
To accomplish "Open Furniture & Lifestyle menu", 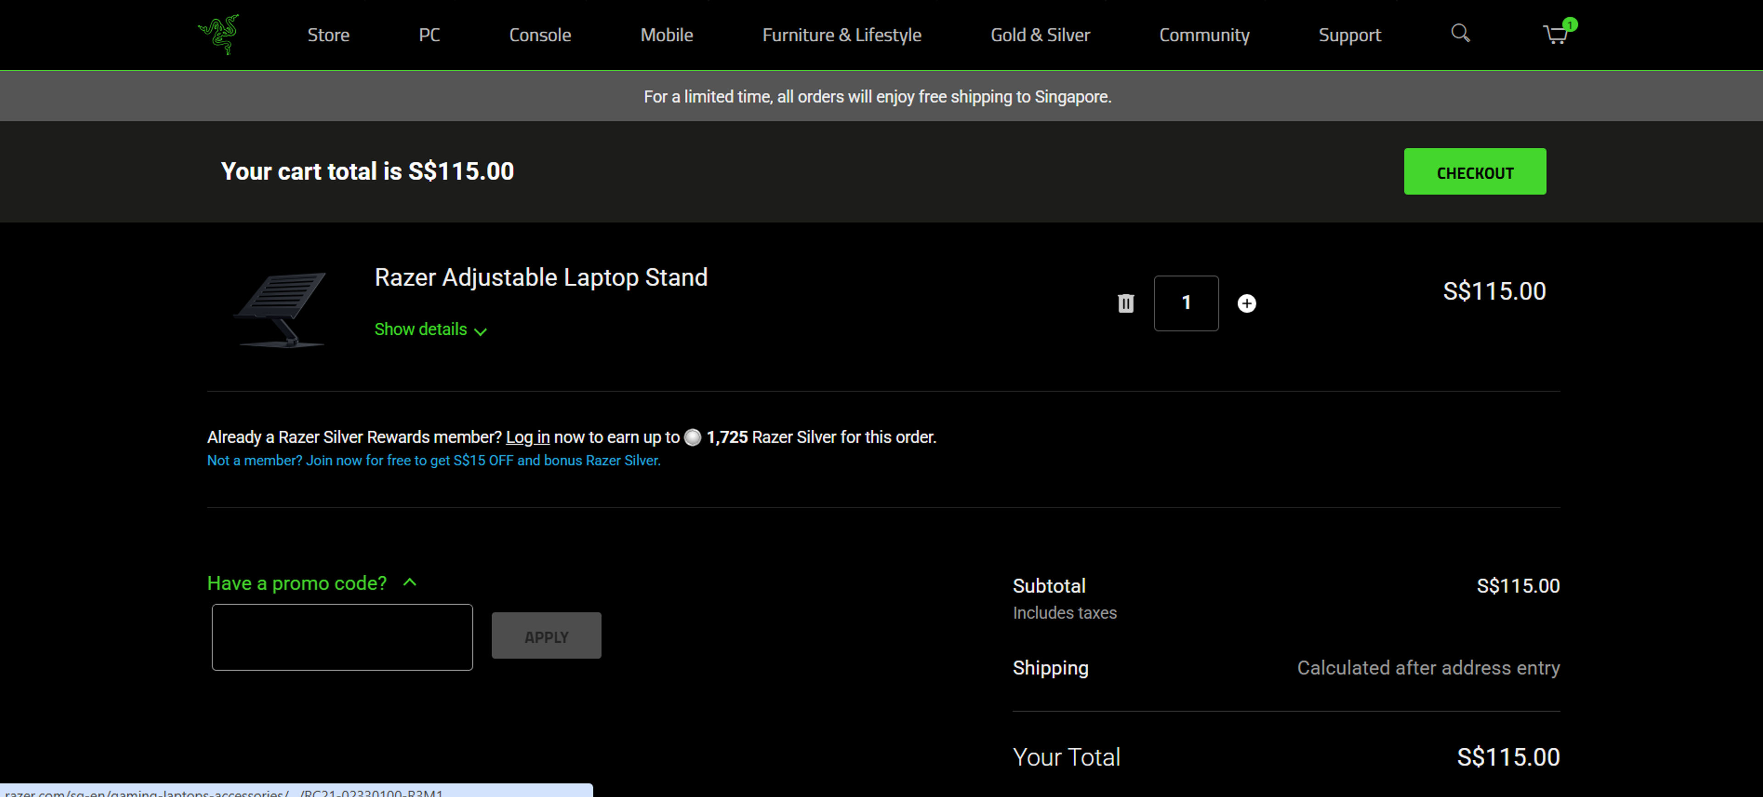I will (842, 35).
